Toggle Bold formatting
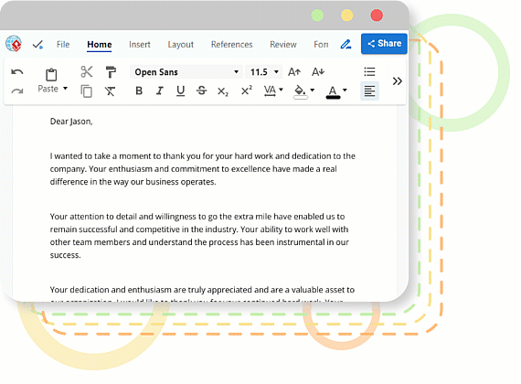 (139, 91)
